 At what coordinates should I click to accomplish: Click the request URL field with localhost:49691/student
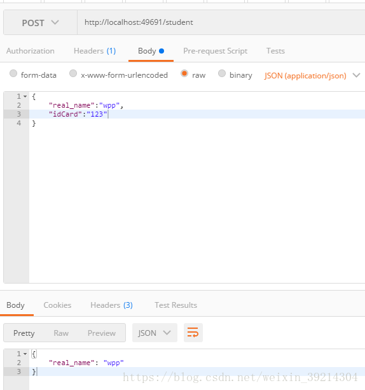click(x=221, y=22)
